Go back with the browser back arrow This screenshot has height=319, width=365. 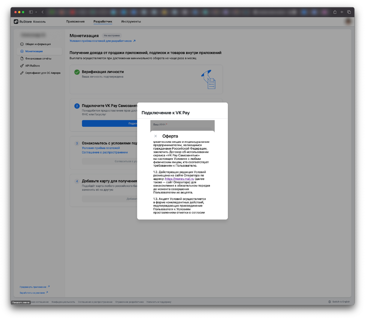[43, 12]
